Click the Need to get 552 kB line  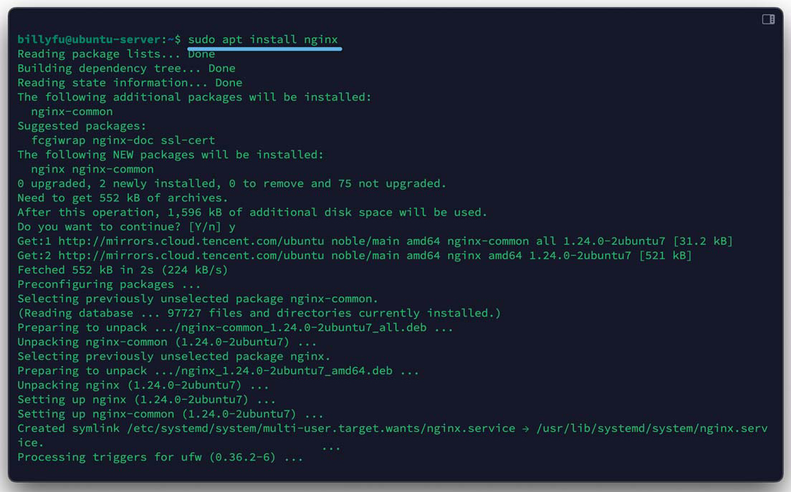[x=123, y=198]
